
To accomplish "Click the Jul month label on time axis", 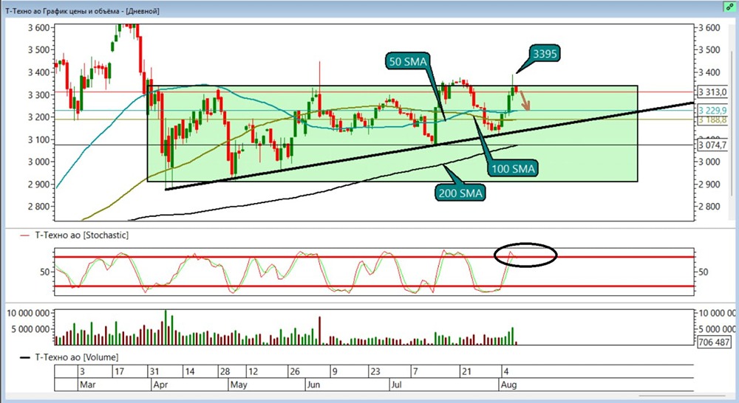I will [396, 385].
